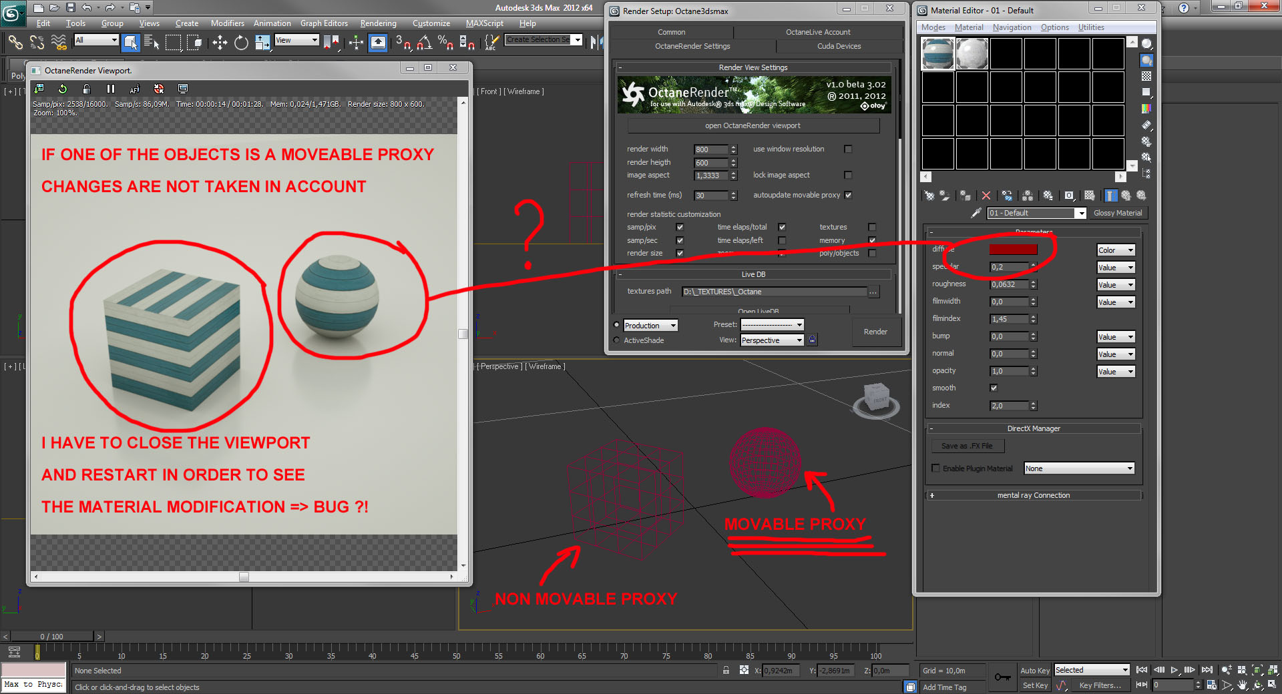Click 'open OctaneRender viewport' button
The width and height of the screenshot is (1282, 694).
coord(753,125)
